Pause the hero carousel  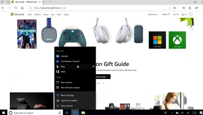tap(104, 83)
